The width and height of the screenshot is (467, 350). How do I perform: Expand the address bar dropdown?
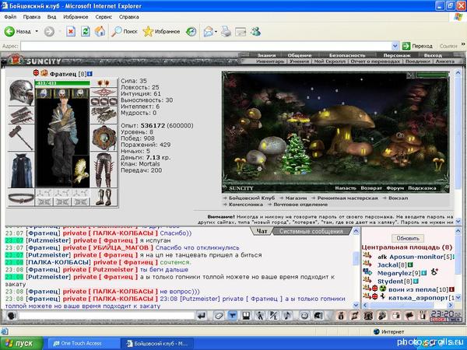pyautogui.click(x=395, y=46)
